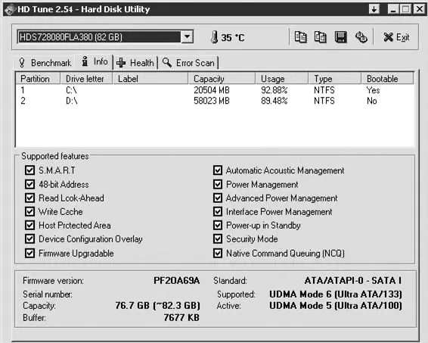428x343 pixels.
Task: Toggle Interface Power Management checkbox
Action: (x=218, y=211)
